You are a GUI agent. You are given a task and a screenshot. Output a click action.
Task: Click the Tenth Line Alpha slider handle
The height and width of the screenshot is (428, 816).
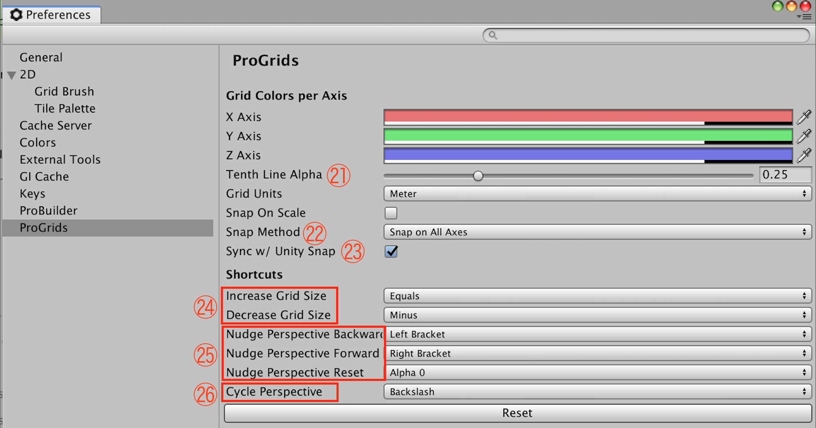coord(478,176)
